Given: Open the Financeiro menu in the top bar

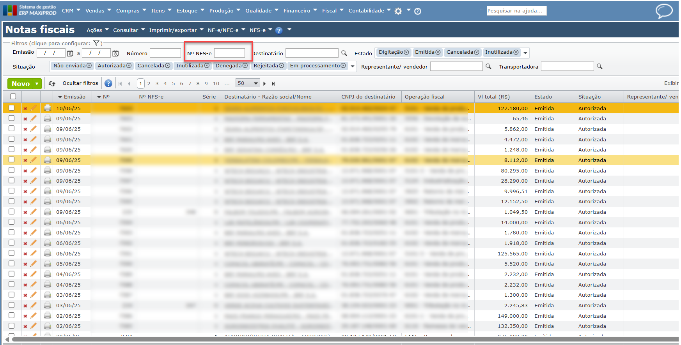Looking at the screenshot, I should 300,11.
